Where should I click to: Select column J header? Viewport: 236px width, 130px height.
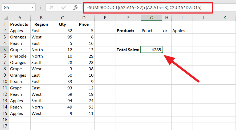click(x=203, y=18)
